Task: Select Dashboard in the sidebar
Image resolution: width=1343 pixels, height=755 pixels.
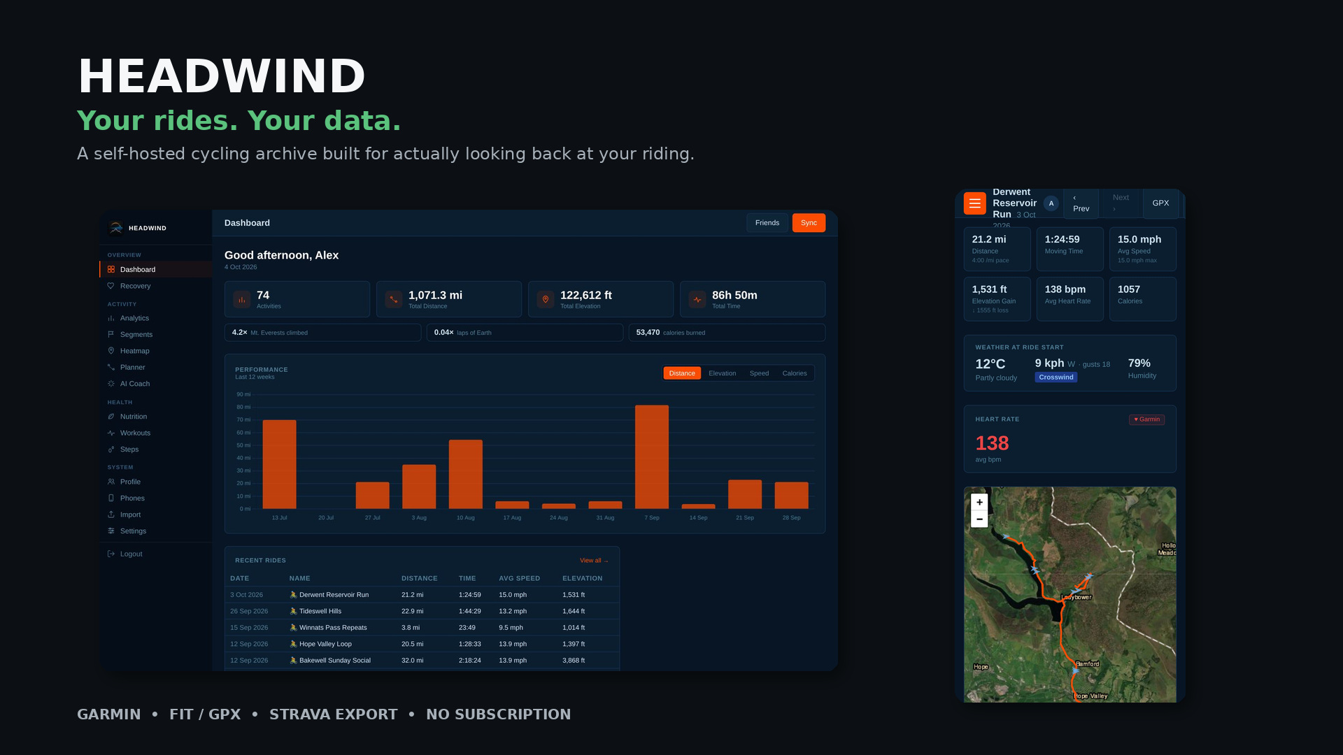Action: (156, 269)
